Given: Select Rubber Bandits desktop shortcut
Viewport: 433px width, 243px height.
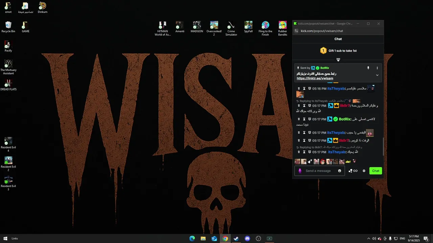Looking at the screenshot, I should pyautogui.click(x=282, y=29).
